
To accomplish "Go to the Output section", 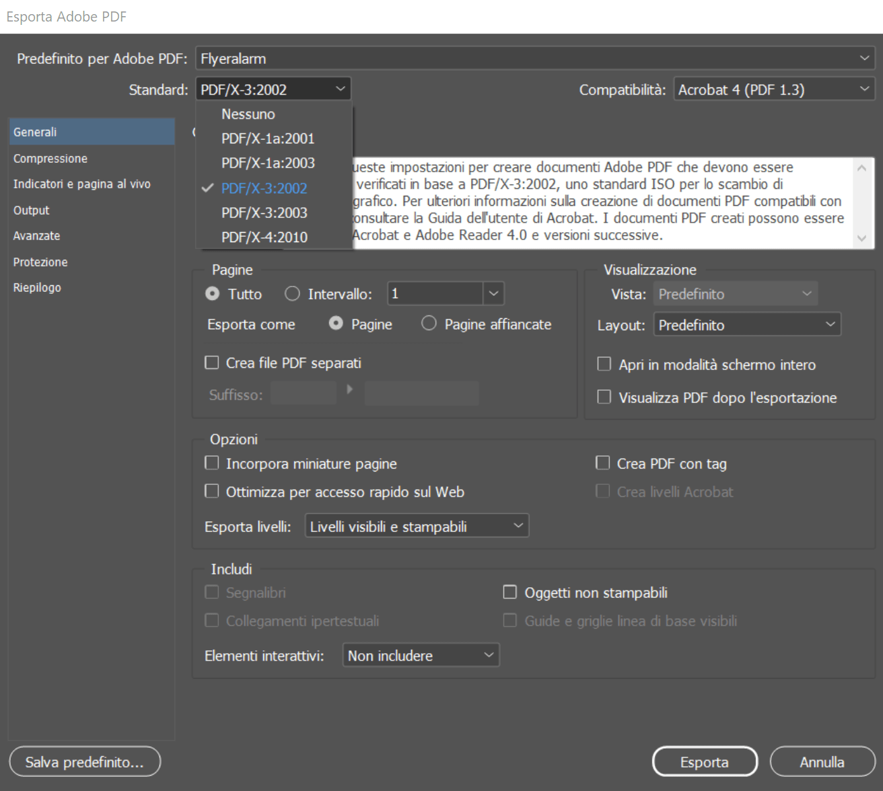I will [x=32, y=211].
